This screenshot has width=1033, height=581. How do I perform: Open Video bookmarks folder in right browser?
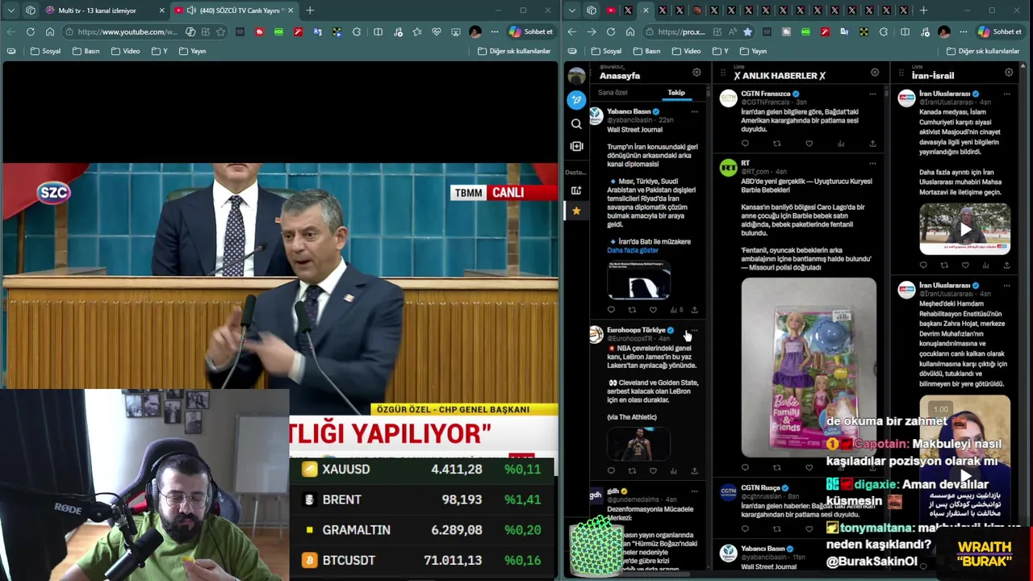tap(685, 51)
